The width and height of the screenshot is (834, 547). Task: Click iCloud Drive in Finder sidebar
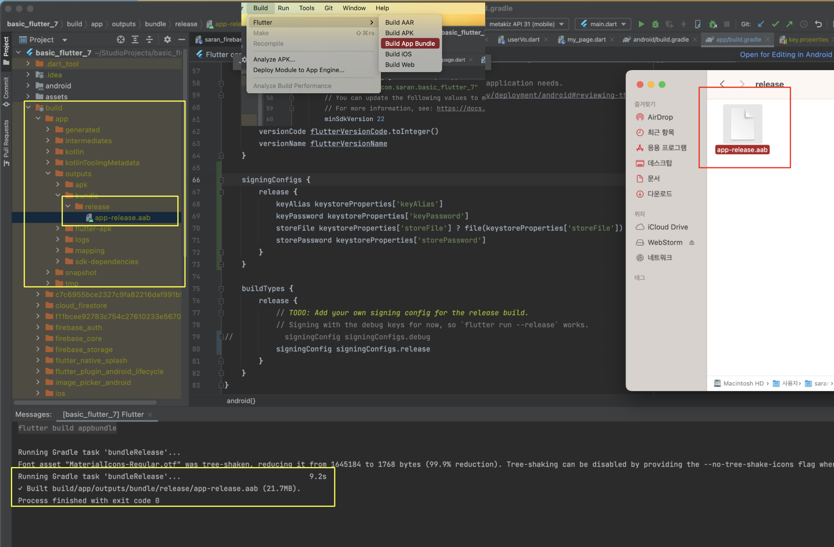tap(667, 227)
